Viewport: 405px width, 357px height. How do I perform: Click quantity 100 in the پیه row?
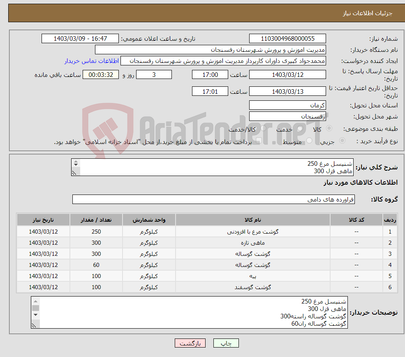tap(96, 276)
